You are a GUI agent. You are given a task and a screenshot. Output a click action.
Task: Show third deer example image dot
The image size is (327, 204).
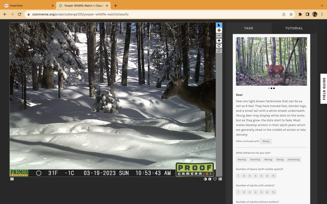point(274,88)
